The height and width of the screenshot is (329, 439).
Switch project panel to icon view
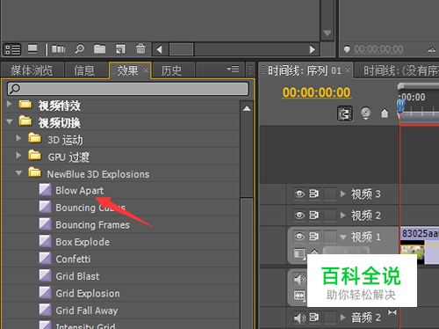[32, 49]
